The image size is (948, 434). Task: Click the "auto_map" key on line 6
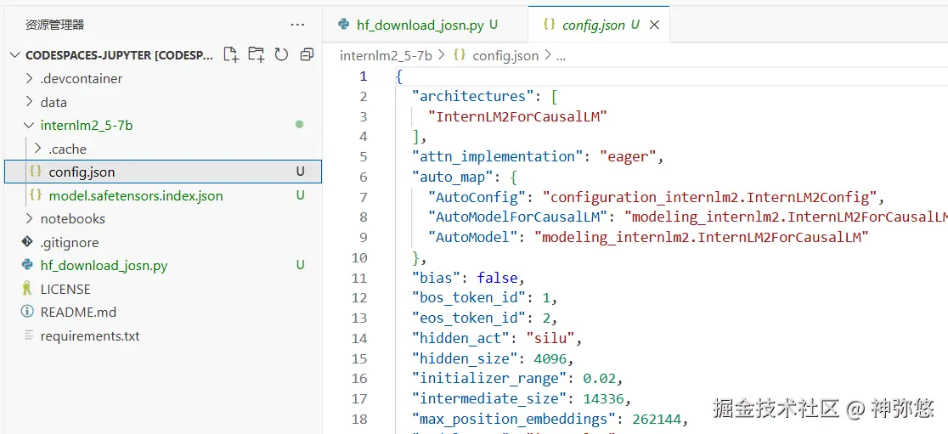point(453,177)
